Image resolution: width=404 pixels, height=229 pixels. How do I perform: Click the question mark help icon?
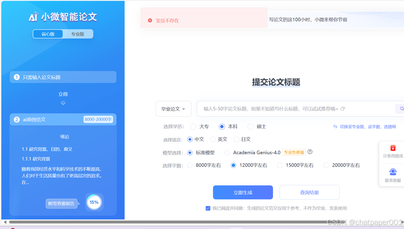click(x=310, y=152)
